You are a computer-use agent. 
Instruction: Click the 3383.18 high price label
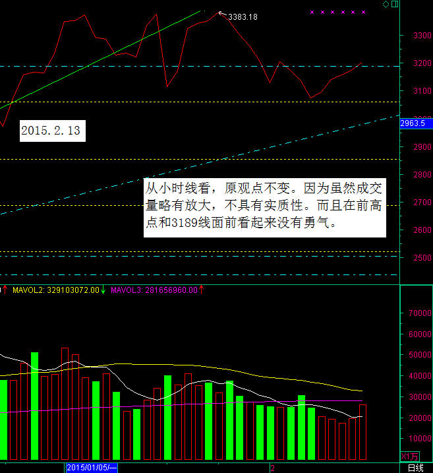click(243, 16)
